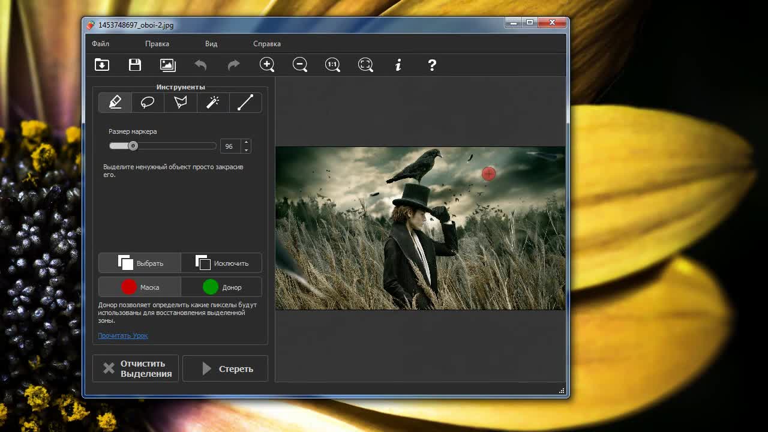Screen dimensions: 768x432
Task: Open the Вид menu
Action: pyautogui.click(x=211, y=44)
